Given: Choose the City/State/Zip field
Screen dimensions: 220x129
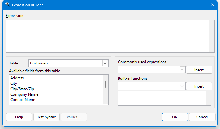Looking at the screenshot, I should coord(22,89).
